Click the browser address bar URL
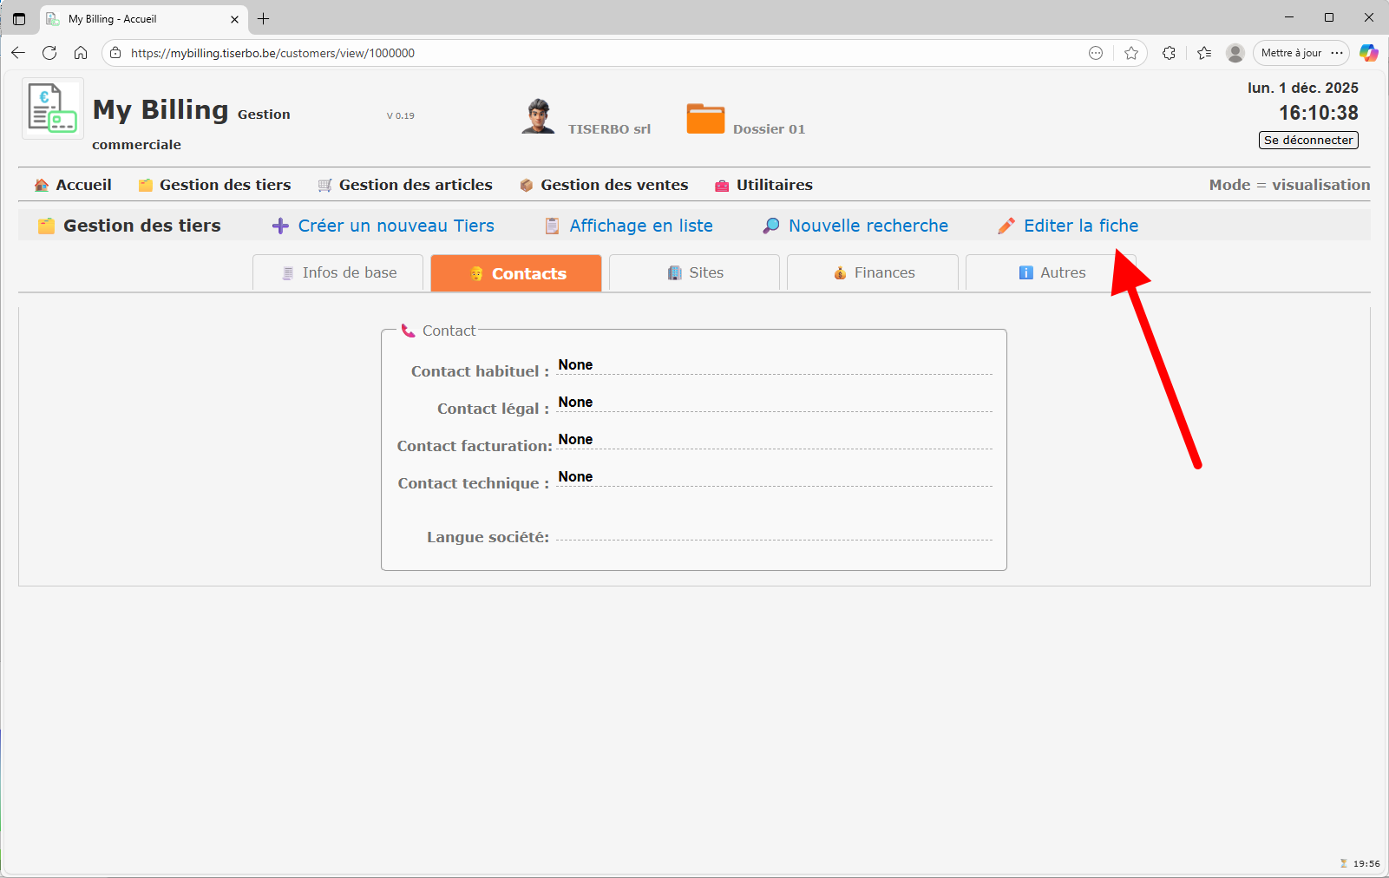Viewport: 1389px width, 878px height. pyautogui.click(x=272, y=53)
